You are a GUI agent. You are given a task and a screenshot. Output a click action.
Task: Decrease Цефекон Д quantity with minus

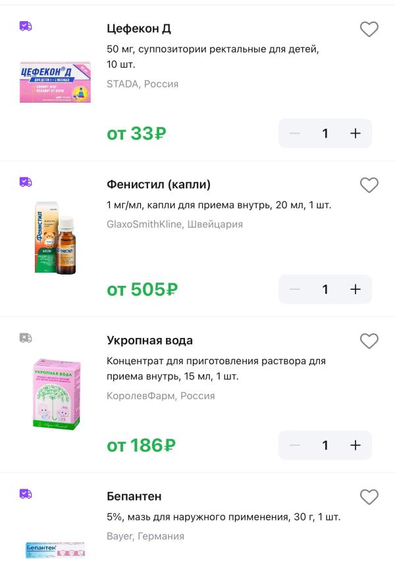294,133
